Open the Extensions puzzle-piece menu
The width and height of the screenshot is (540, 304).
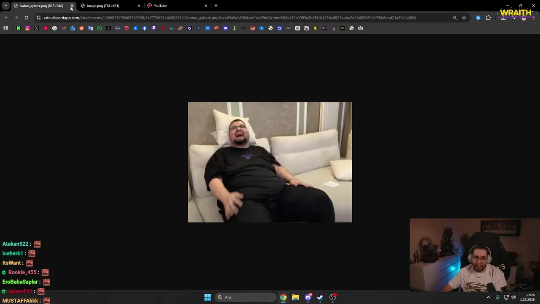pyautogui.click(x=489, y=18)
